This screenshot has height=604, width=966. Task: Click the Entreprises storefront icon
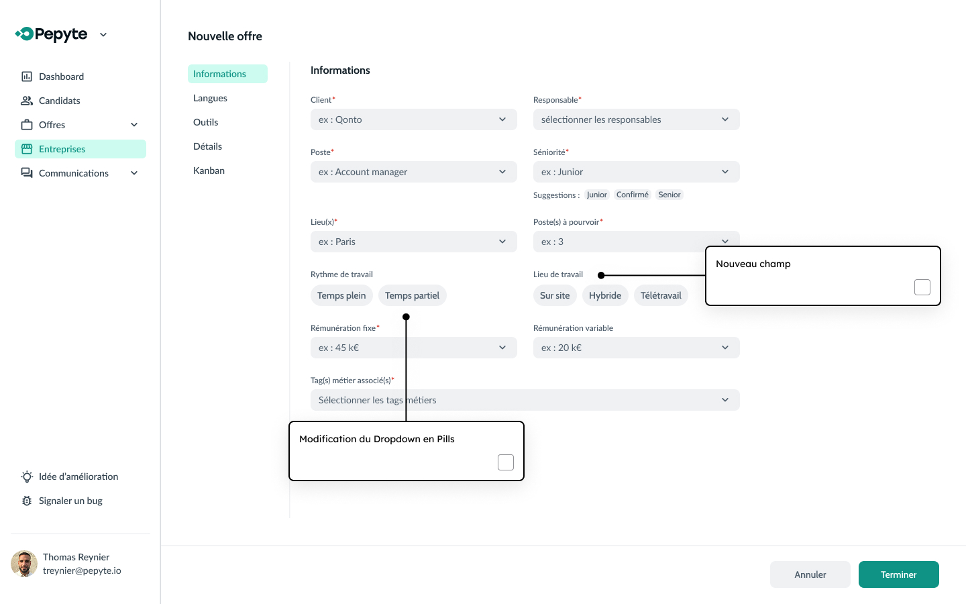(27, 149)
